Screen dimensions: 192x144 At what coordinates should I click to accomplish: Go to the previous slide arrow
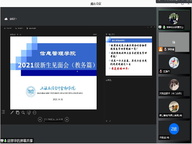(x=40, y=119)
